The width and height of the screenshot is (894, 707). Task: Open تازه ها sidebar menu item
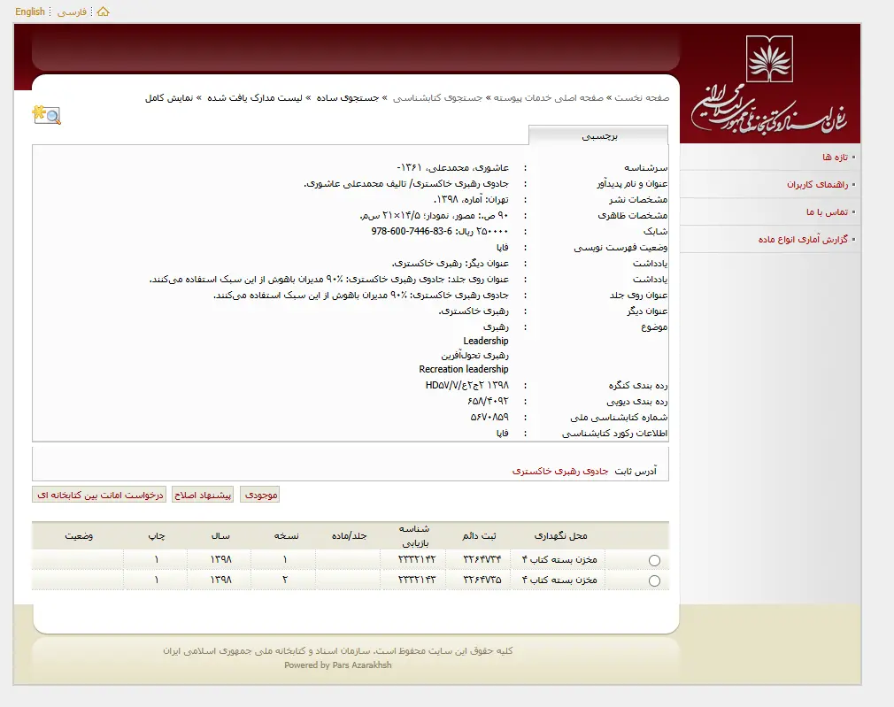coord(835,157)
